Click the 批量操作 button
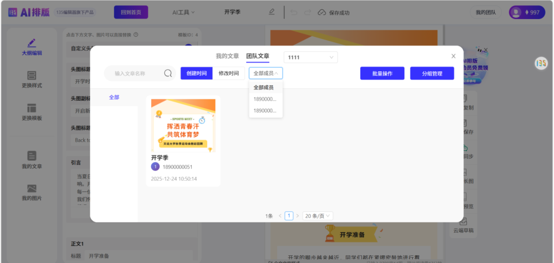Screen dimensions: 554x263 pos(382,73)
